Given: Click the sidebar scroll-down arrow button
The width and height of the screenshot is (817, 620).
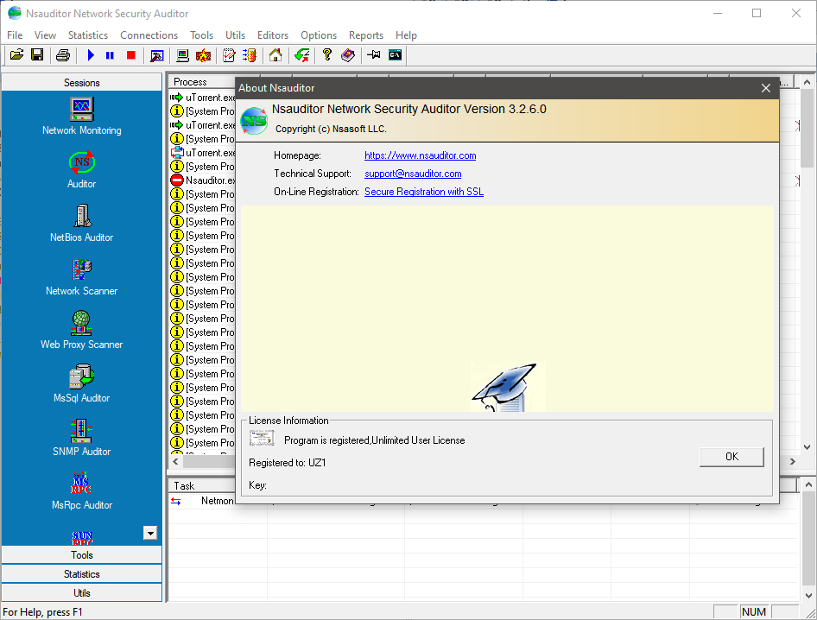Looking at the screenshot, I should tap(150, 533).
